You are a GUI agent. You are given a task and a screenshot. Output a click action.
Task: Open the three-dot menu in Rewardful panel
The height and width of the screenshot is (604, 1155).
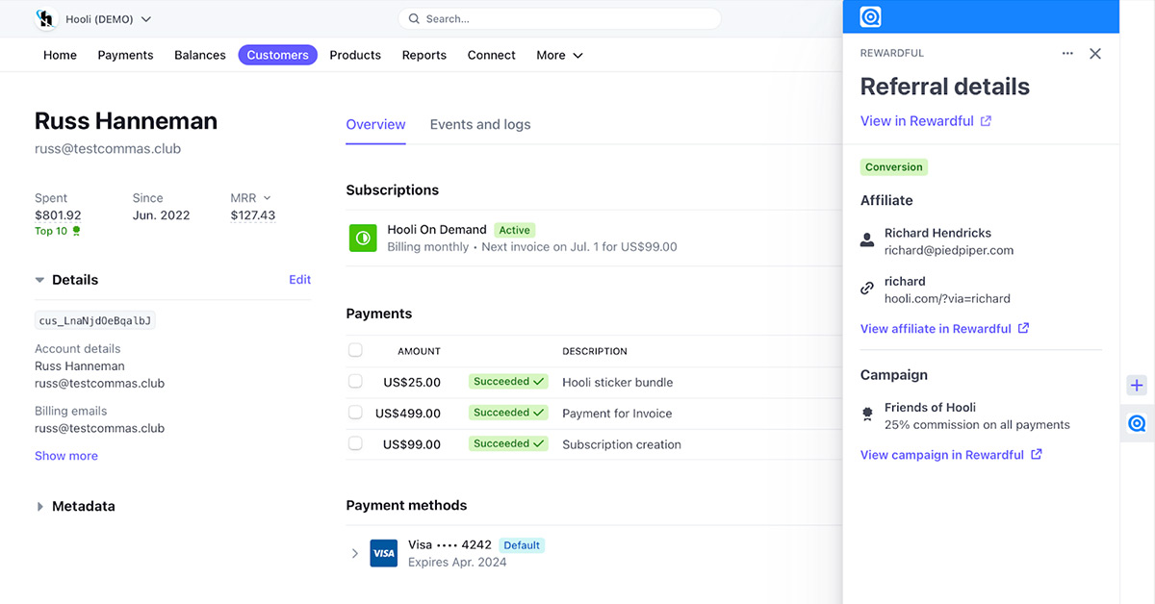click(x=1067, y=54)
